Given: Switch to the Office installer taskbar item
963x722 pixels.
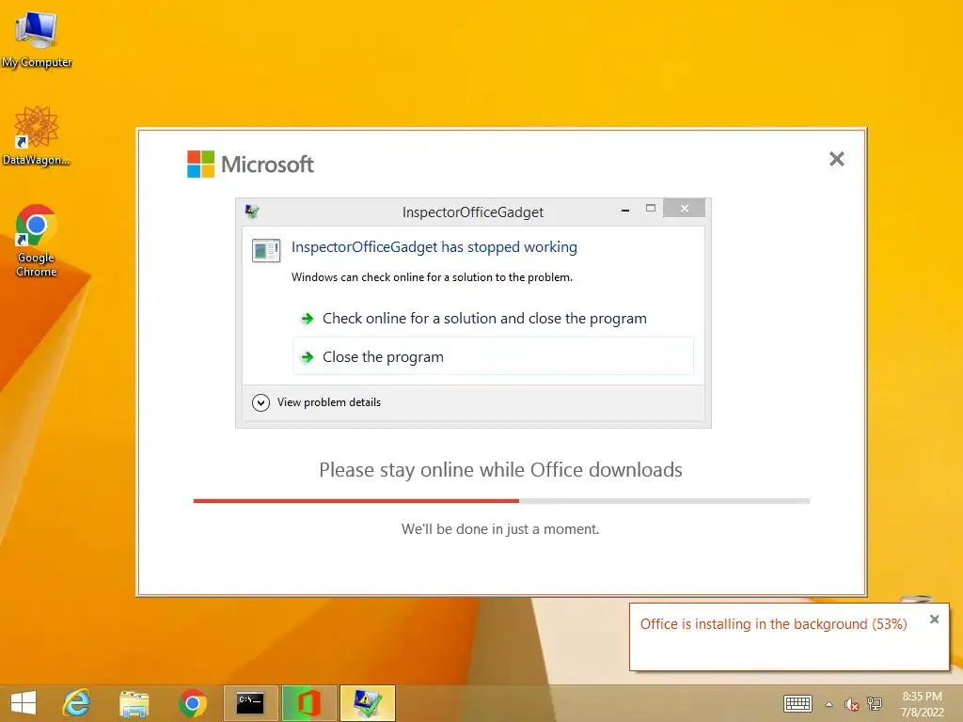Looking at the screenshot, I should pos(308,703).
